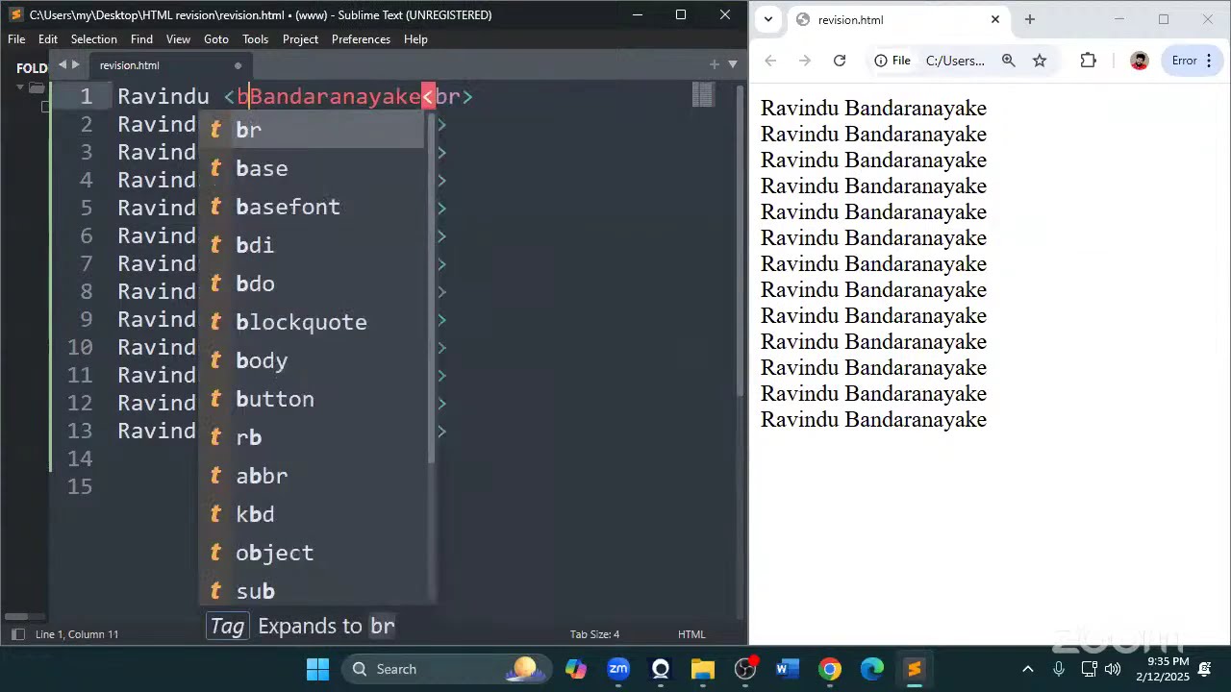The height and width of the screenshot is (692, 1231).
Task: Go back in Chrome
Action: tap(770, 61)
